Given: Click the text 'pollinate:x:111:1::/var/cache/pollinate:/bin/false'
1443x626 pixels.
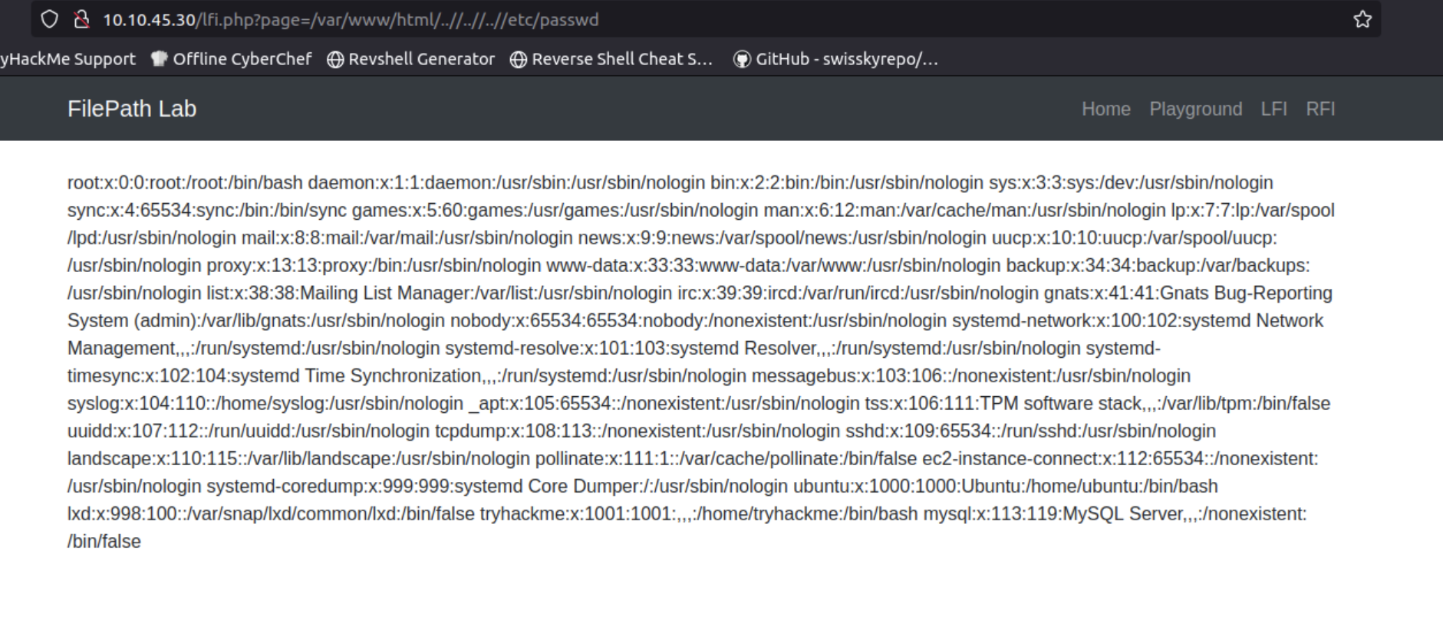Looking at the screenshot, I should point(726,458).
